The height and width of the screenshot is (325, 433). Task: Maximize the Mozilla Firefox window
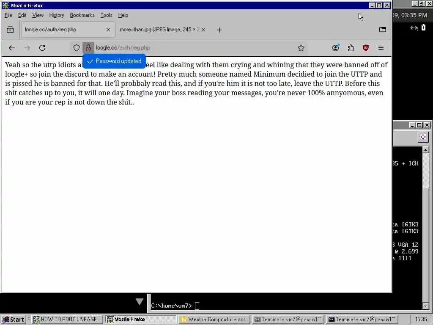pos(379,5)
